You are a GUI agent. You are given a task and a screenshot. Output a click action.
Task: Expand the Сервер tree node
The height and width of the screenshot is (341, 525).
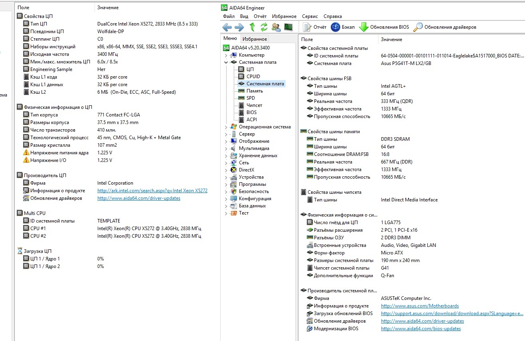226,134
